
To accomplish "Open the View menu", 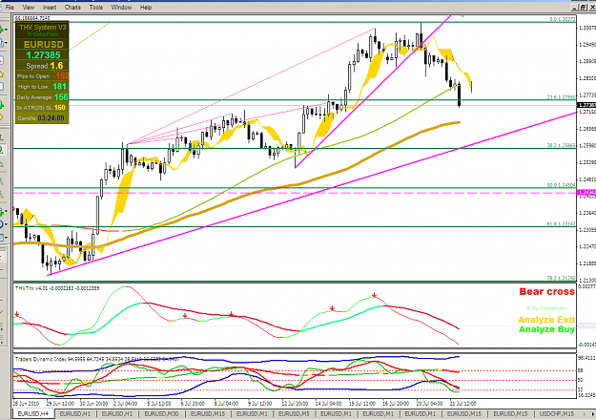I will pyautogui.click(x=28, y=8).
